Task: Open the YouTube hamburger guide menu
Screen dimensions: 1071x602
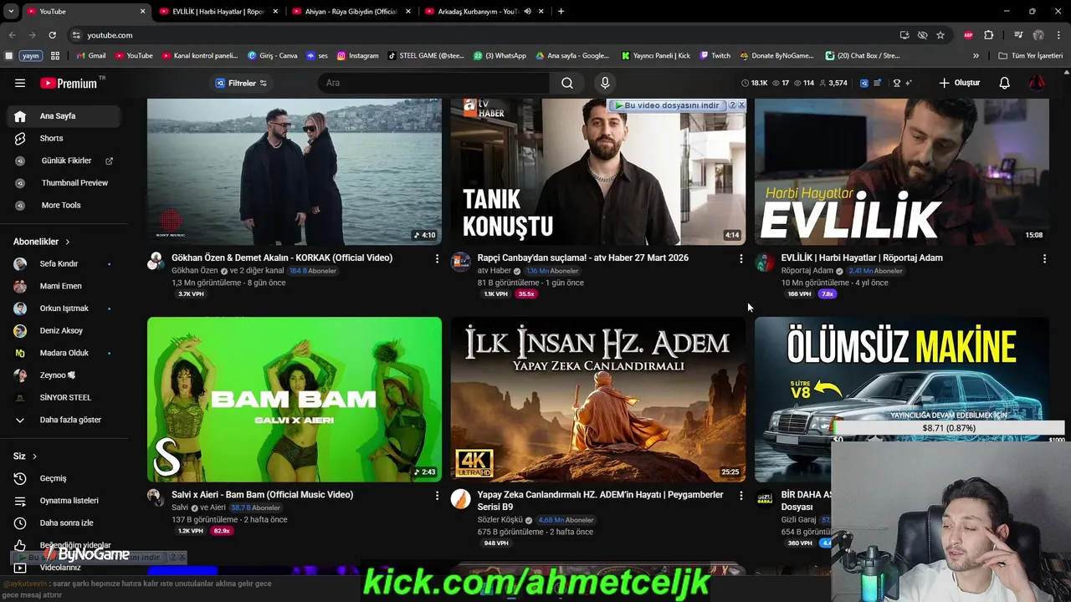Action: tap(20, 83)
